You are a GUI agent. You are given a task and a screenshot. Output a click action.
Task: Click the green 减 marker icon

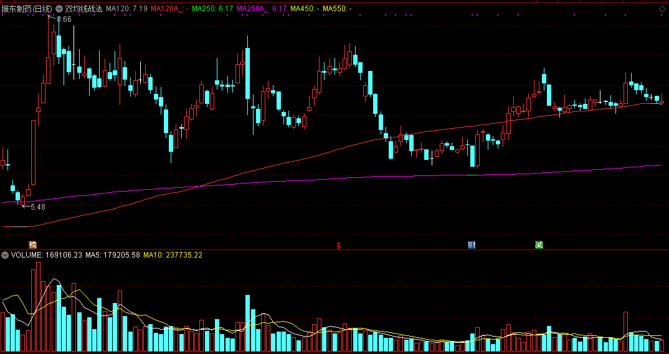tap(539, 245)
